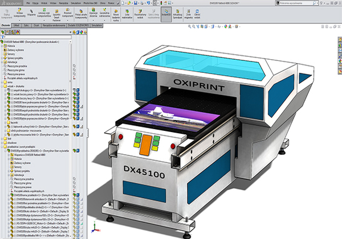Switch to the Szkic tab
Image resolution: width=342 pixels, height=239 pixels.
pyautogui.click(x=26, y=26)
